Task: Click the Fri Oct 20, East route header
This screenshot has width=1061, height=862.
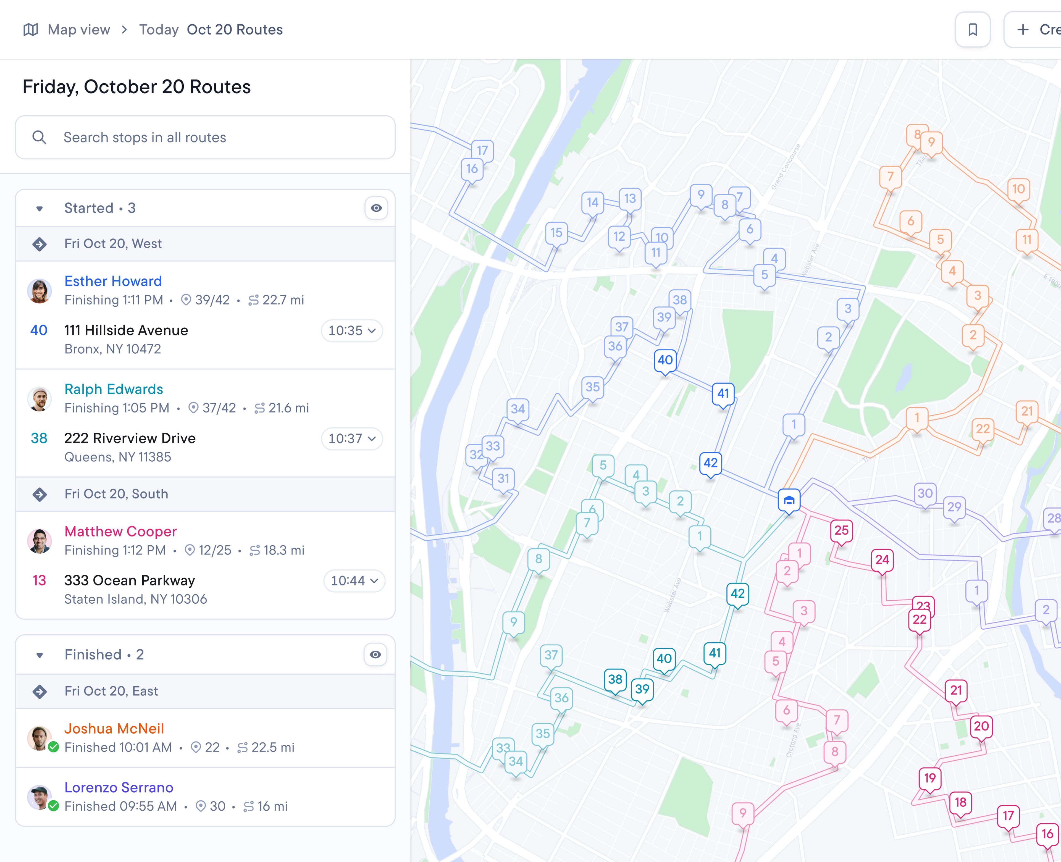Action: click(x=205, y=691)
